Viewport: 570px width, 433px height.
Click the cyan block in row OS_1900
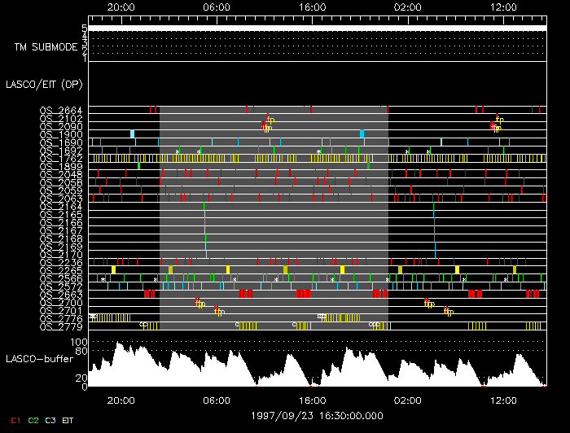132,133
